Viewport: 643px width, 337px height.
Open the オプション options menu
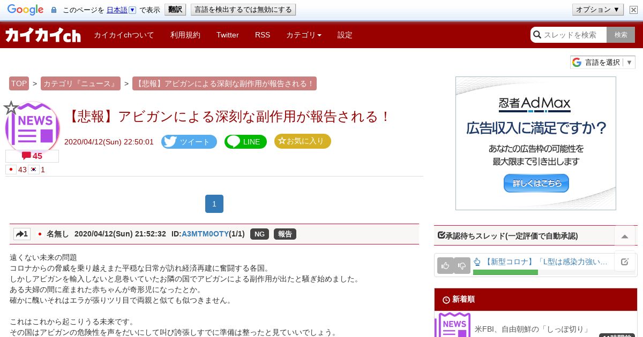pyautogui.click(x=597, y=10)
